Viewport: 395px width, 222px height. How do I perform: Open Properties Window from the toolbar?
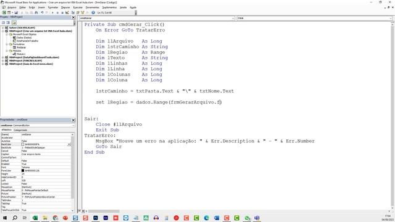pyautogui.click(x=78, y=12)
